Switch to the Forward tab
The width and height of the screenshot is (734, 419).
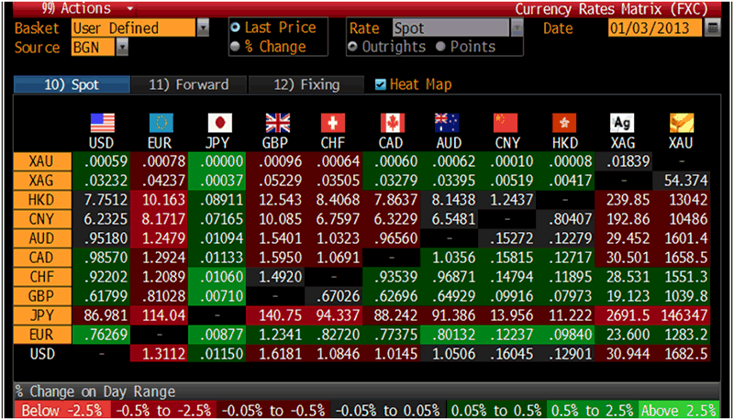[x=188, y=84]
